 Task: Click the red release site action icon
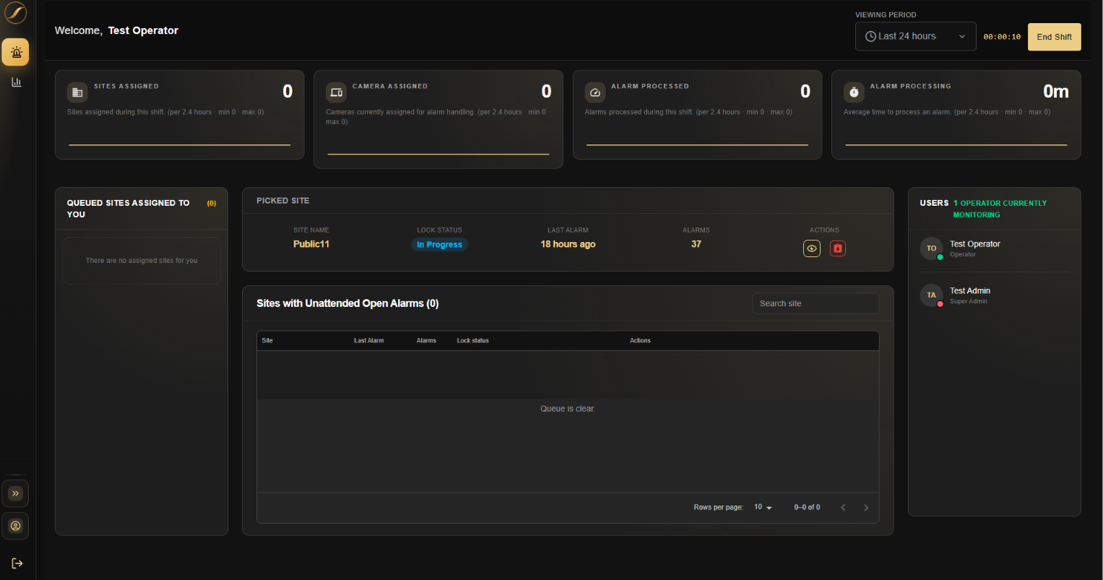838,248
